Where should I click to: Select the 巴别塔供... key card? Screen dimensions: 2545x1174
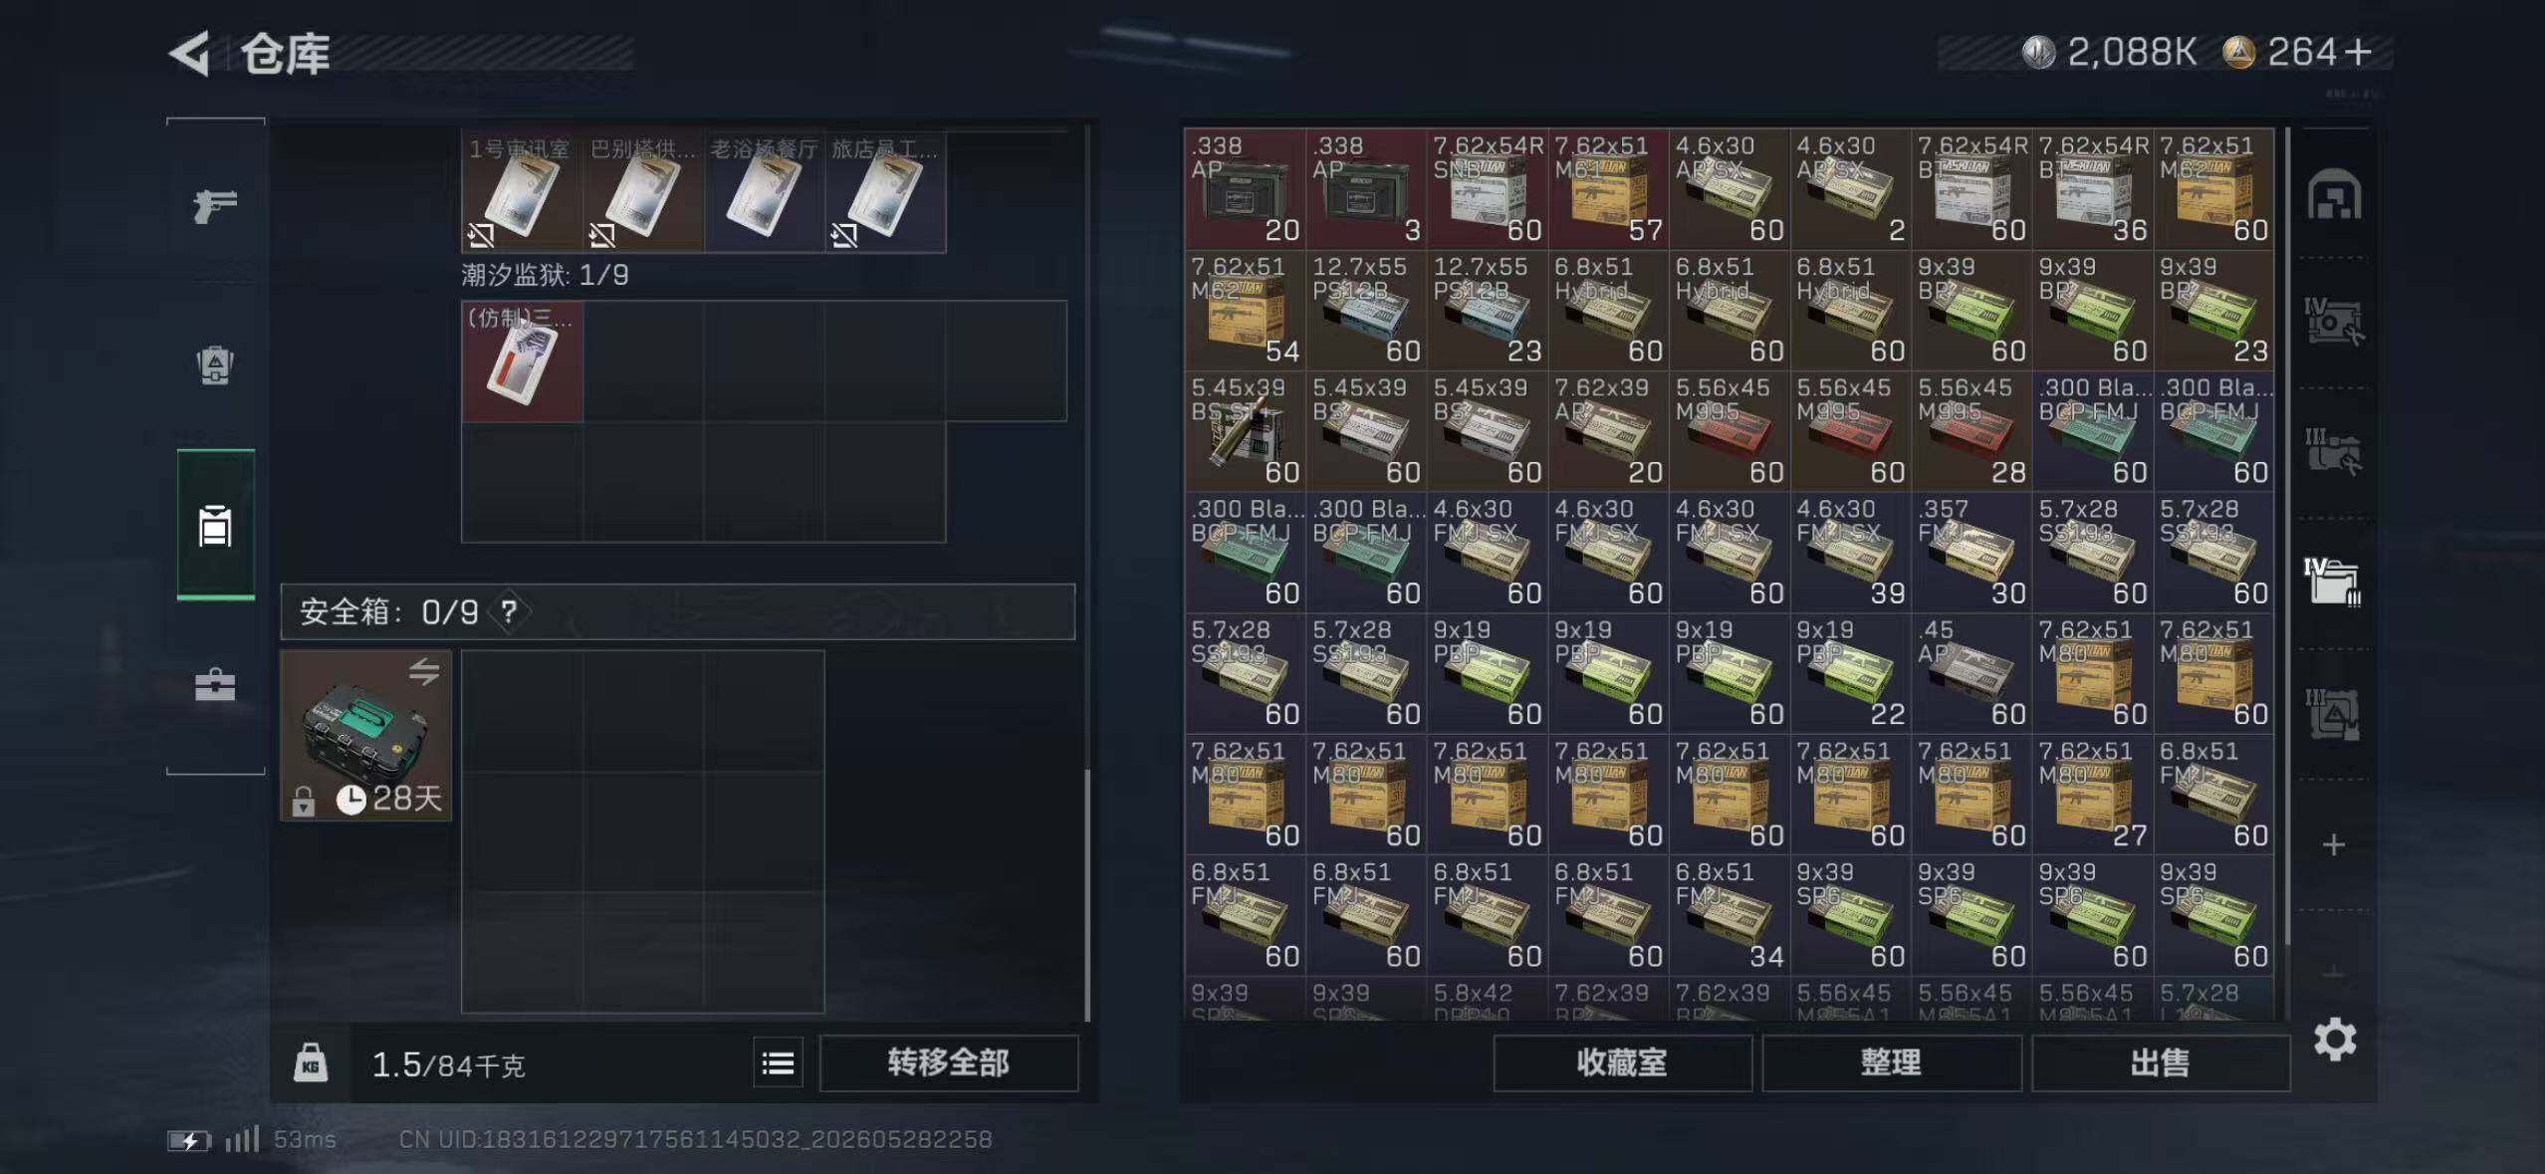643,191
